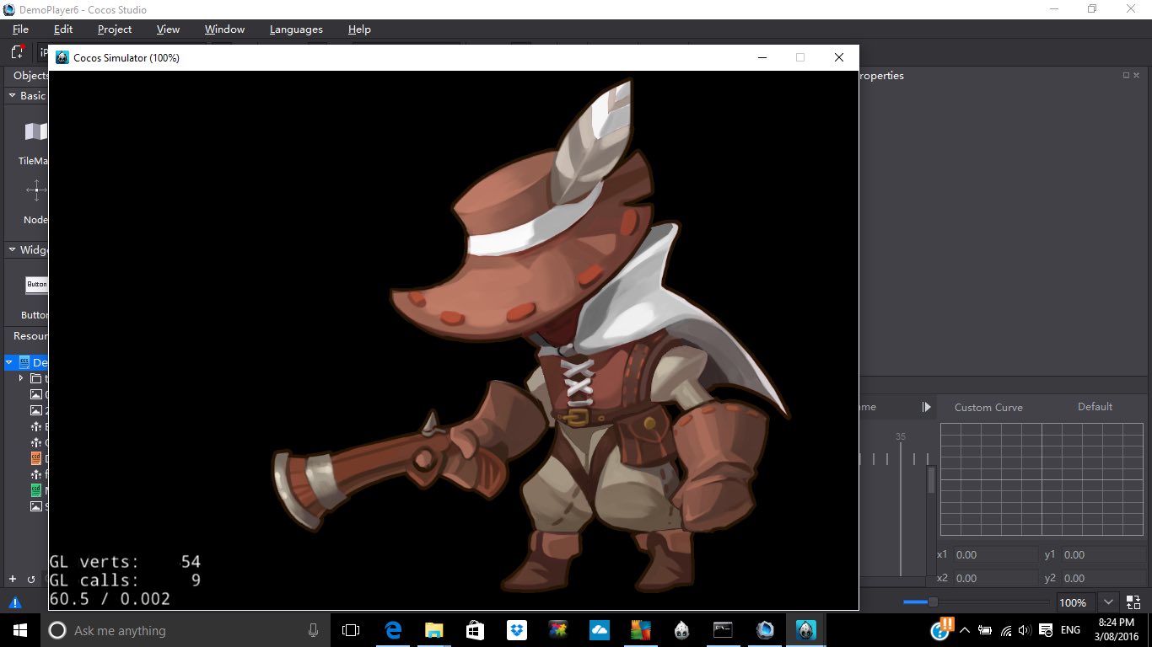Click the ENG language indicator

pos(1070,630)
